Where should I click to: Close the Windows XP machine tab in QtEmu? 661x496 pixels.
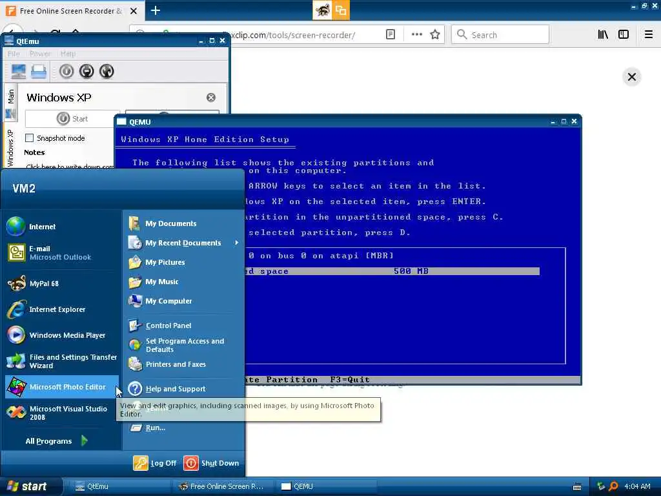211,98
